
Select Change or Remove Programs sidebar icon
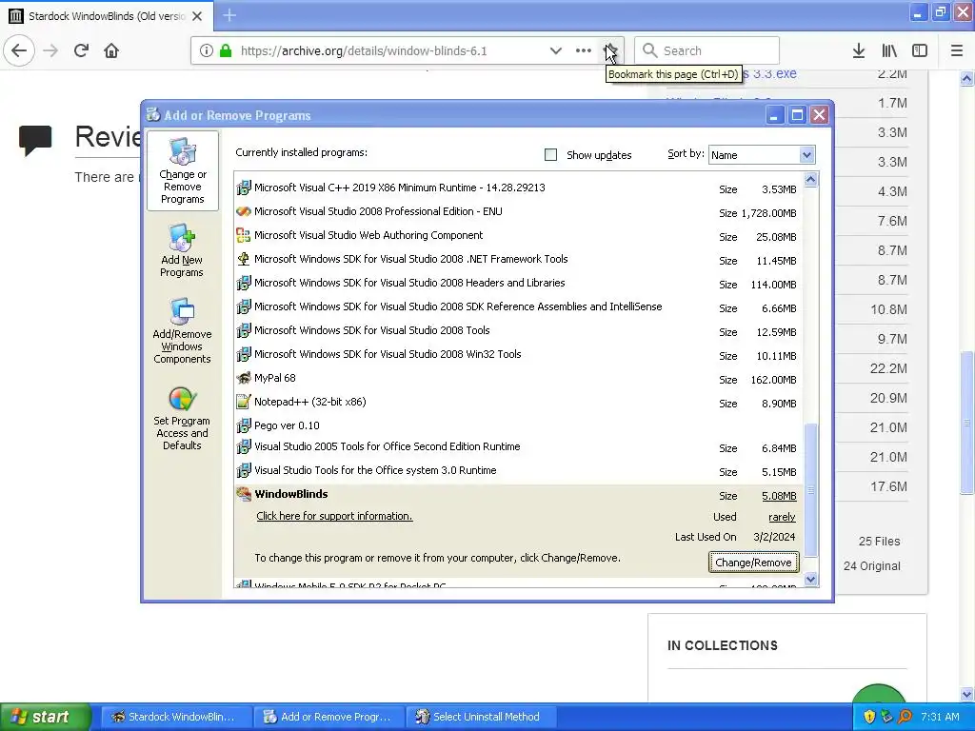point(182,170)
